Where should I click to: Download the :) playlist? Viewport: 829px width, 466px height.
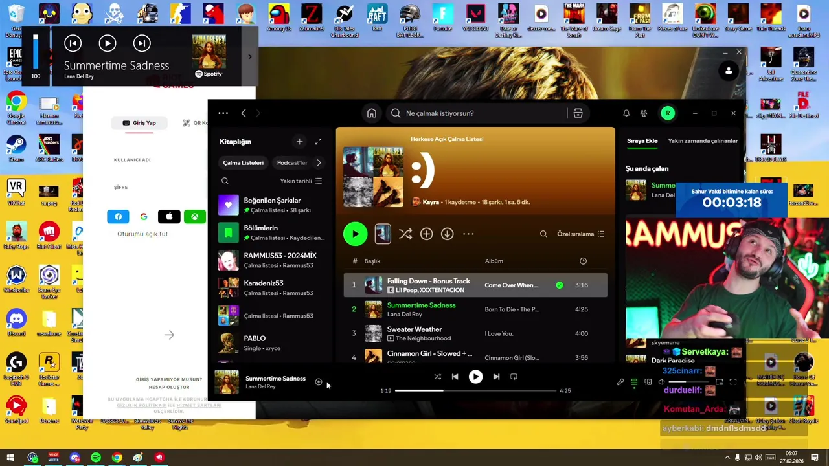click(447, 234)
